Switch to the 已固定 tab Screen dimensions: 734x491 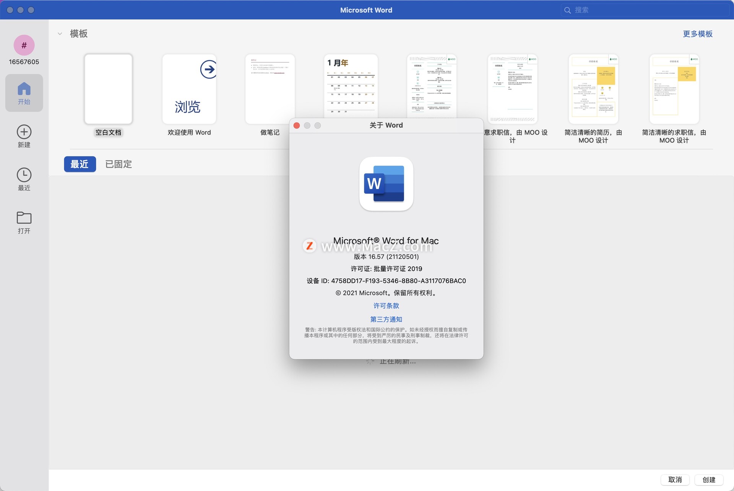coord(119,164)
